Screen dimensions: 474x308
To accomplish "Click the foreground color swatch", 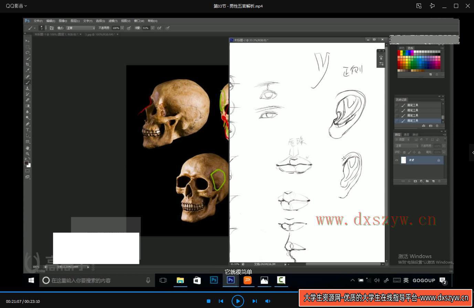I will pyautogui.click(x=27, y=163).
